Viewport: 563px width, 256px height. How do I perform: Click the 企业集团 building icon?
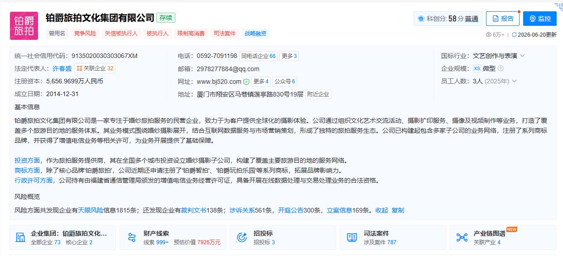coord(20,237)
